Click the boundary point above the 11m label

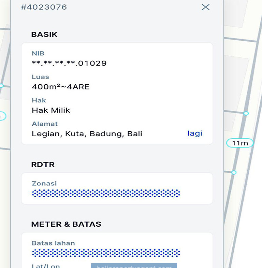pos(246,113)
